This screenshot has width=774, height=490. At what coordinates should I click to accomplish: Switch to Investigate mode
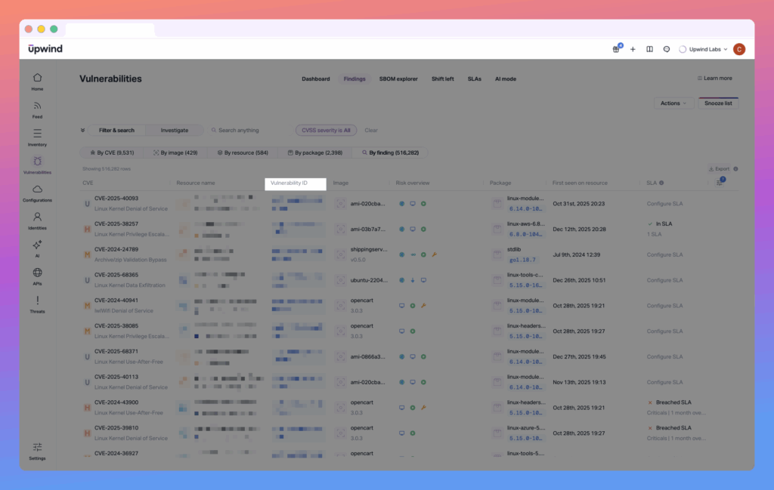tap(175, 130)
